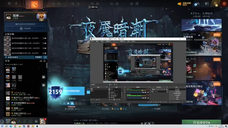Open OBS source properties gear icon
This screenshot has height=128, width=228.
pos(114,100)
